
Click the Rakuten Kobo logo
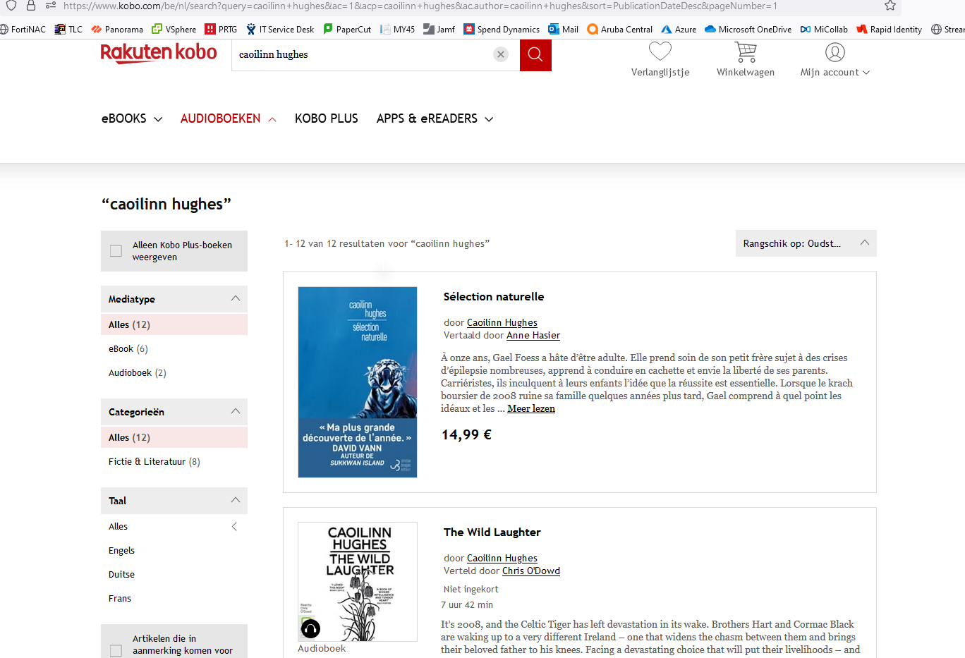(x=159, y=54)
